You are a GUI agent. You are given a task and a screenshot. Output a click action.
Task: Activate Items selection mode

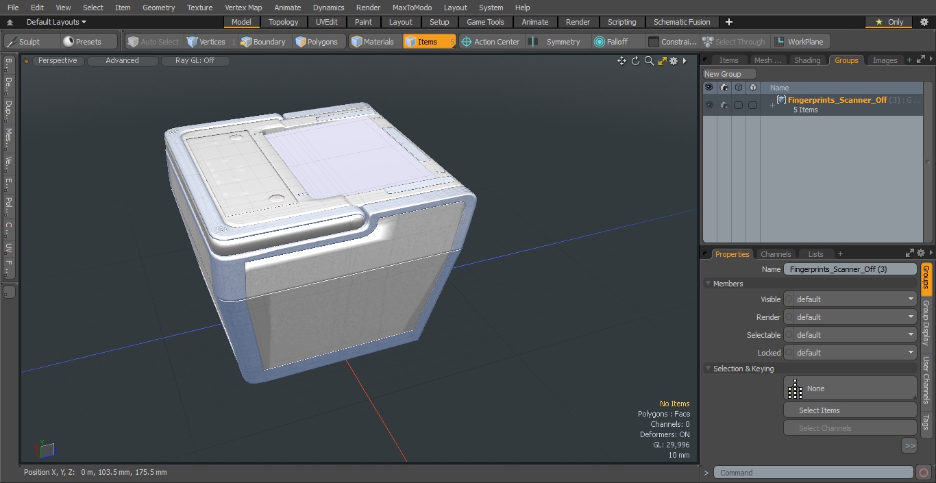429,42
